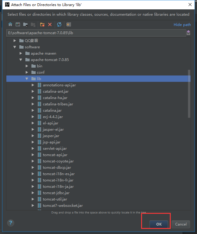Select ecj-4.4.2.jar
Image resolution: width=197 pixels, height=234 pixels.
53,117
